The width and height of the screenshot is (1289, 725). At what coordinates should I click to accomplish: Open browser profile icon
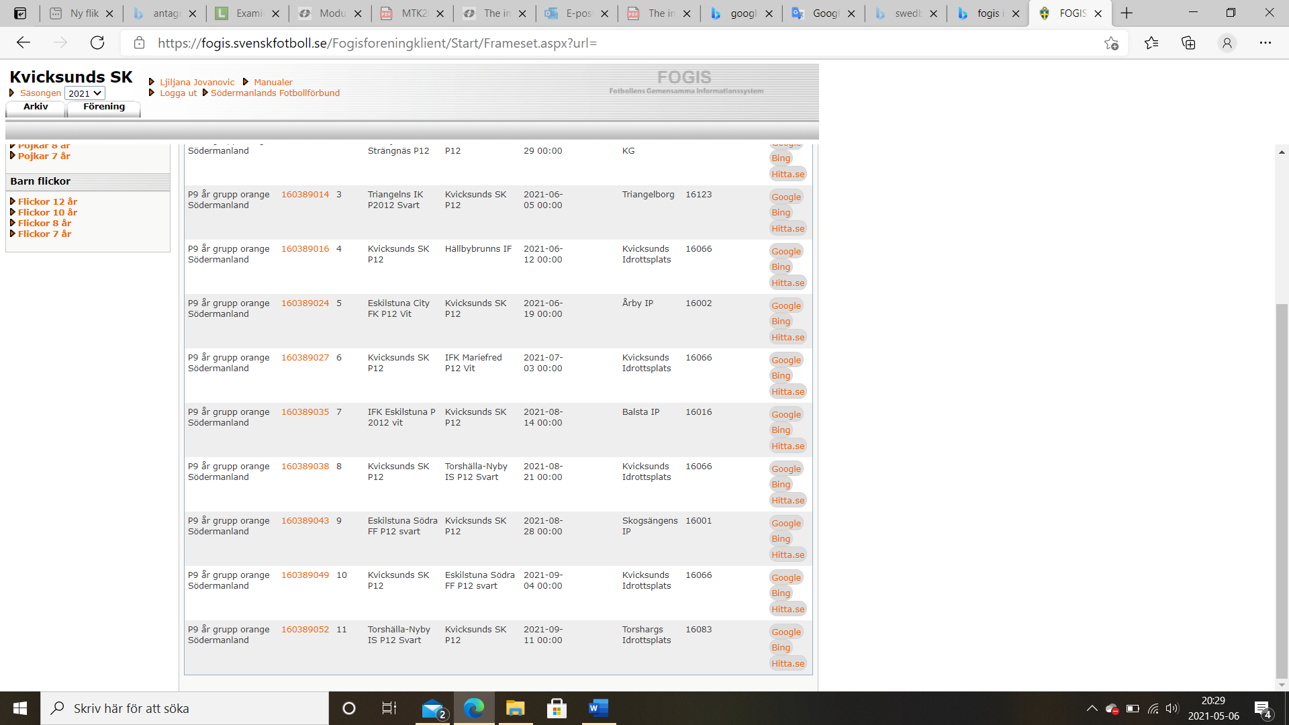tap(1227, 43)
